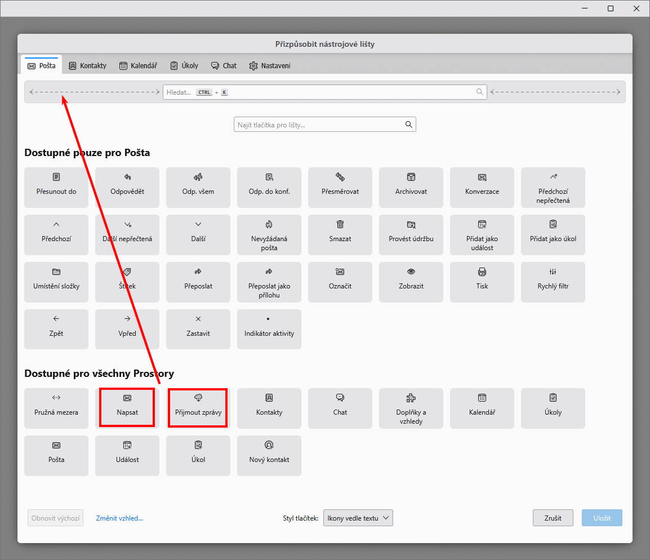The width and height of the screenshot is (650, 560).
Task: Select the Rychlý filtr icon
Action: 553,272
